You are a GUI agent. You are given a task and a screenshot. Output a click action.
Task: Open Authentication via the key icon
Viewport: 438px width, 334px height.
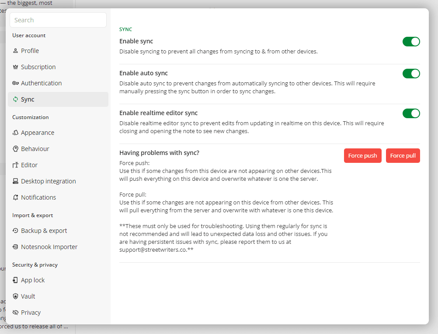[x=15, y=83]
